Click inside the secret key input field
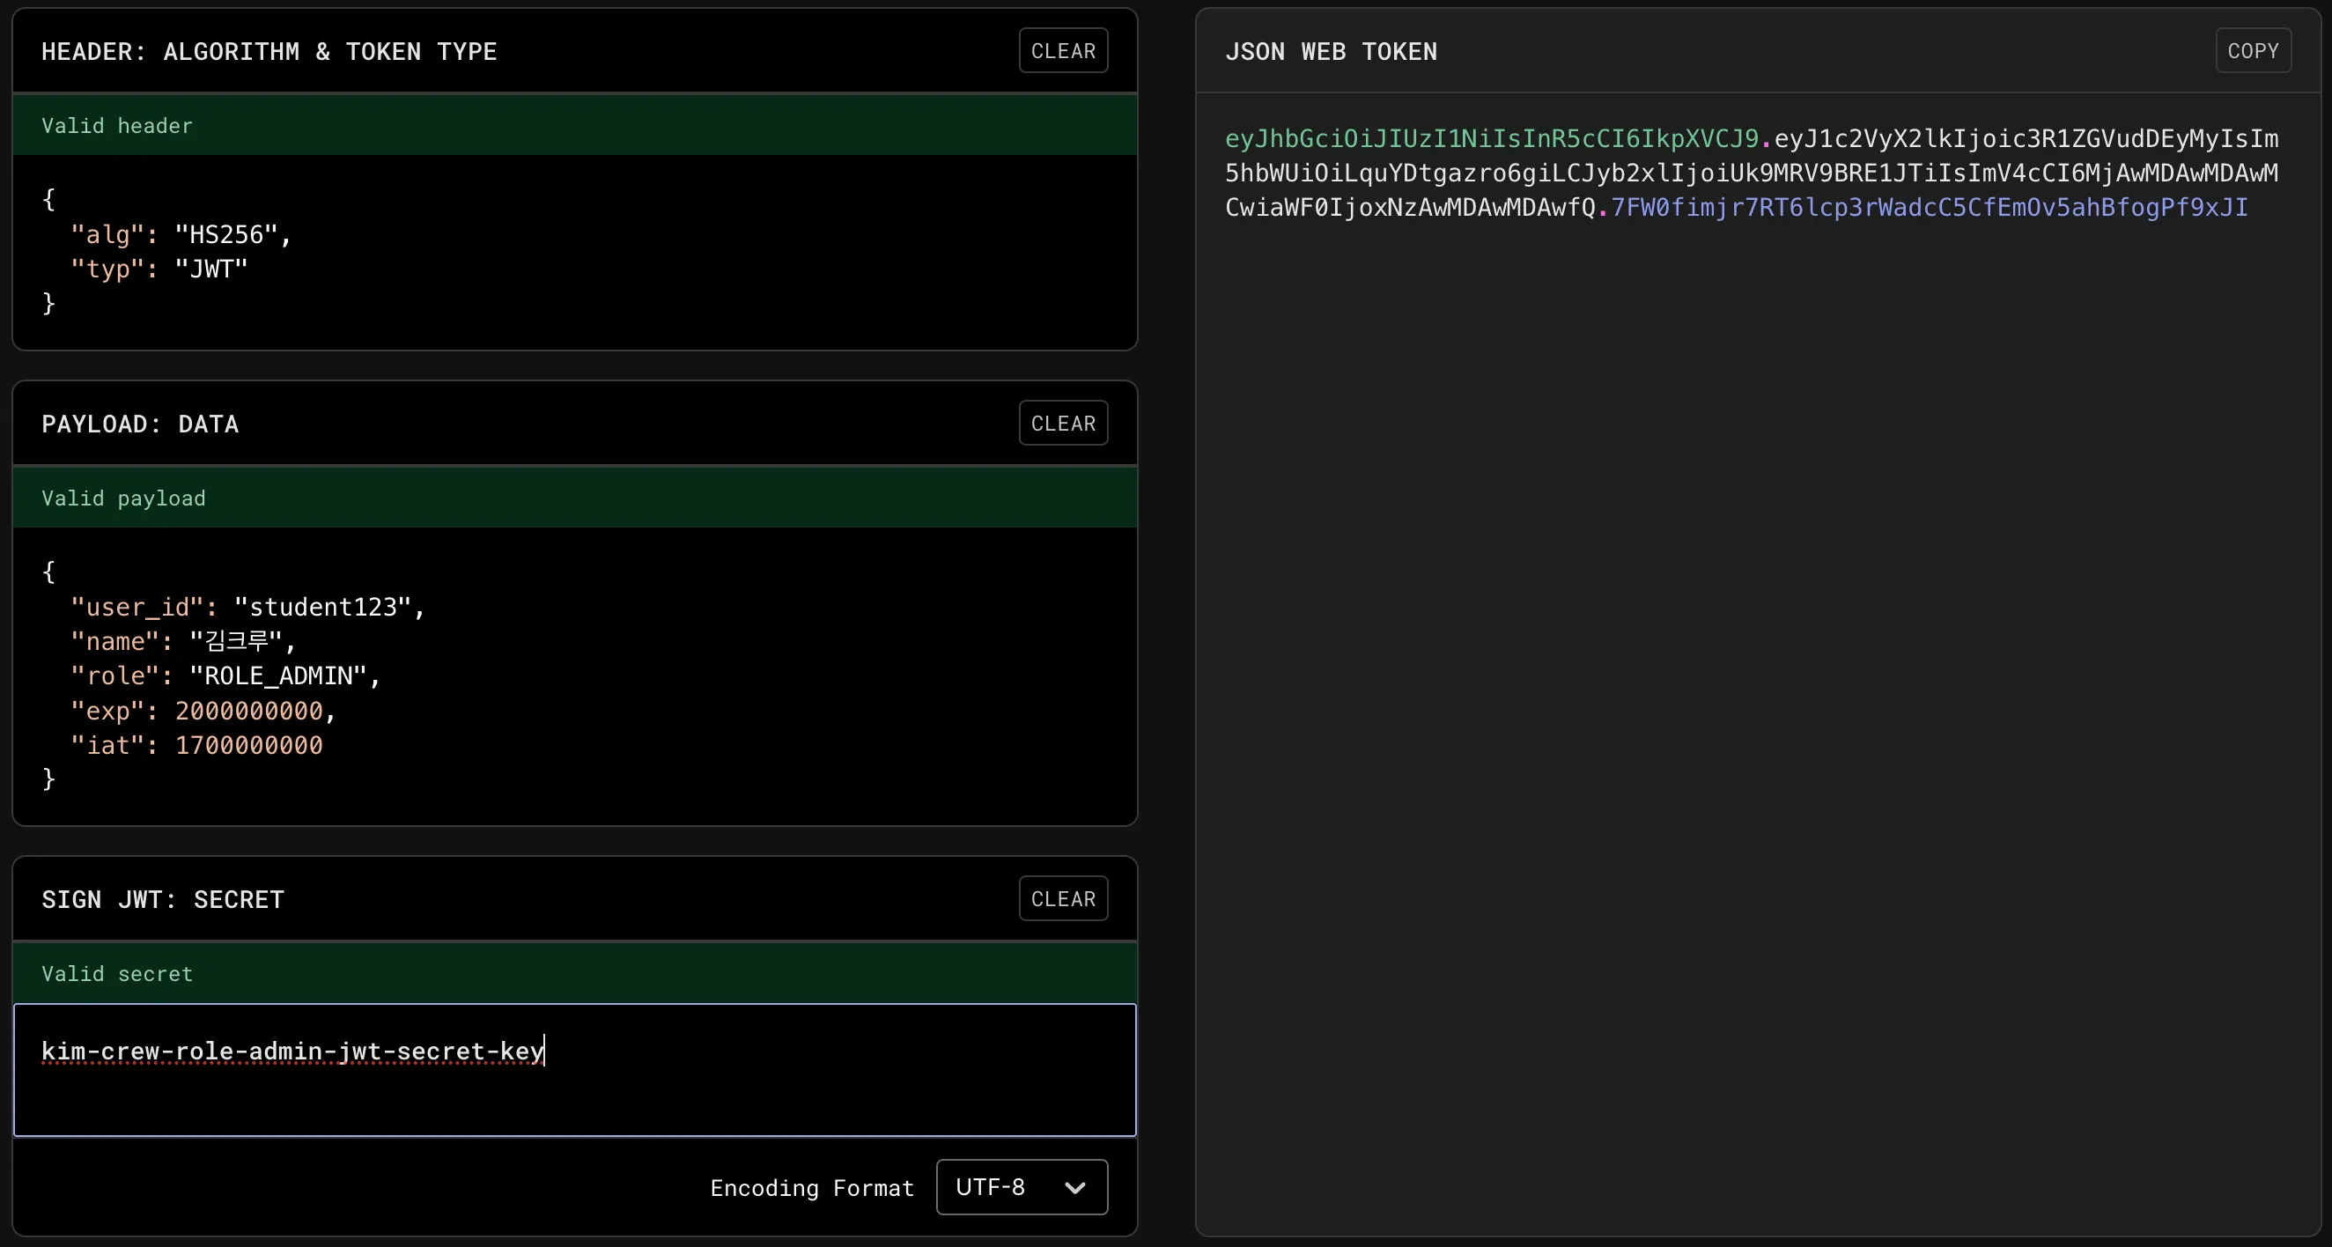Screen dimensions: 2332x1247 pos(574,1069)
